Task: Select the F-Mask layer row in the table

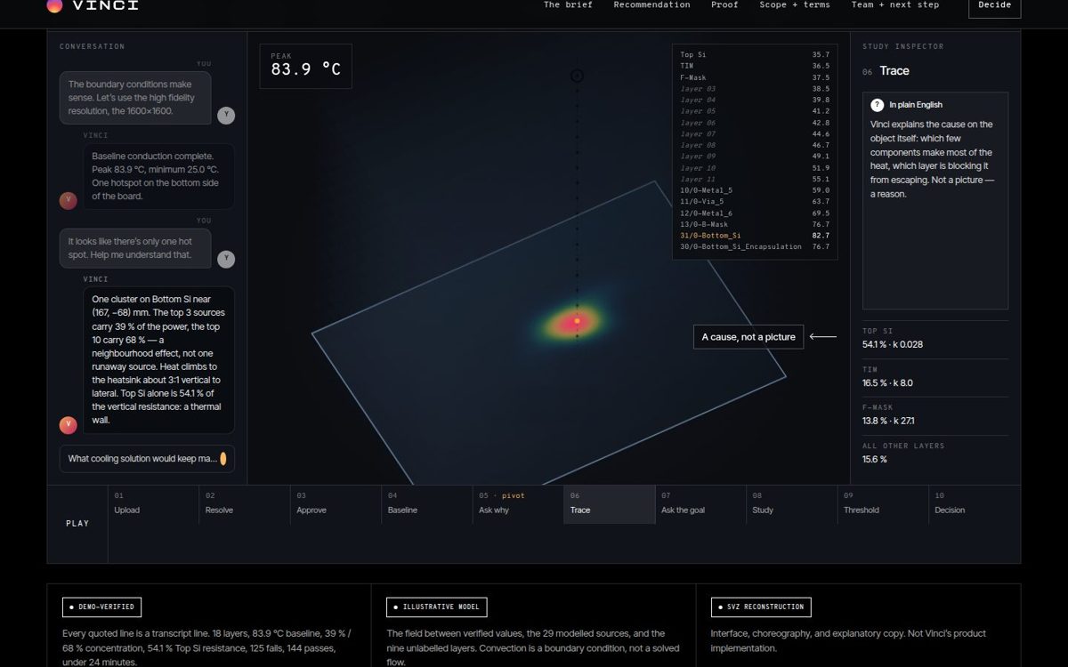Action: coord(755,77)
